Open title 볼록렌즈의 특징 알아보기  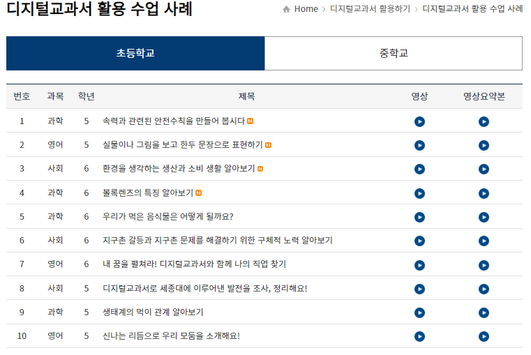tap(148, 193)
